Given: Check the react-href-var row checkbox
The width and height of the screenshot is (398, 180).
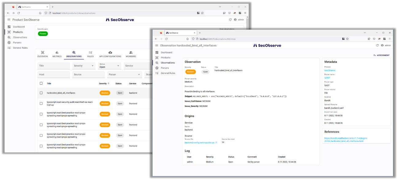Looking at the screenshot, I should point(41,104).
